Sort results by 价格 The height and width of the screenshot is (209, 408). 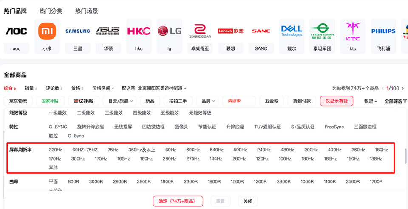[77, 88]
